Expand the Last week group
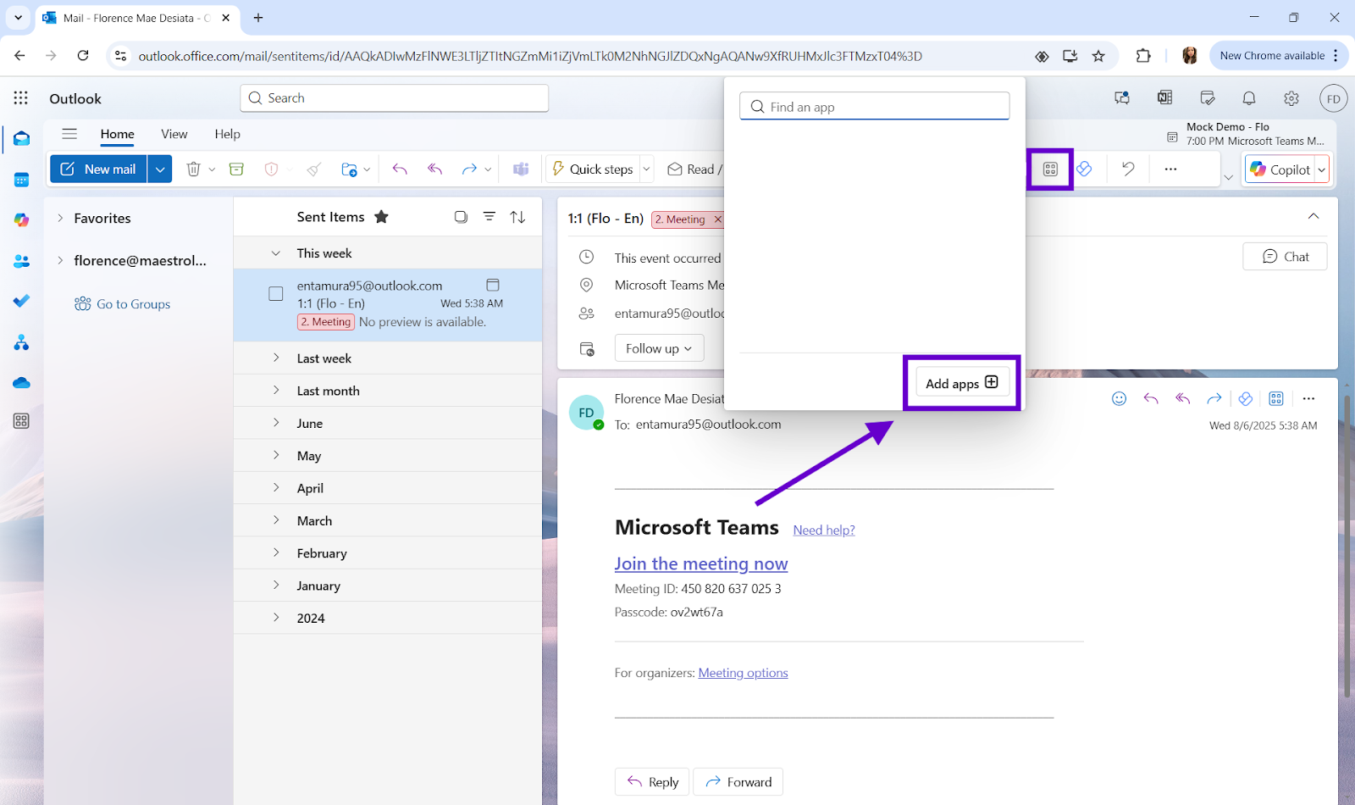Screen dimensions: 1355x805 (276, 358)
